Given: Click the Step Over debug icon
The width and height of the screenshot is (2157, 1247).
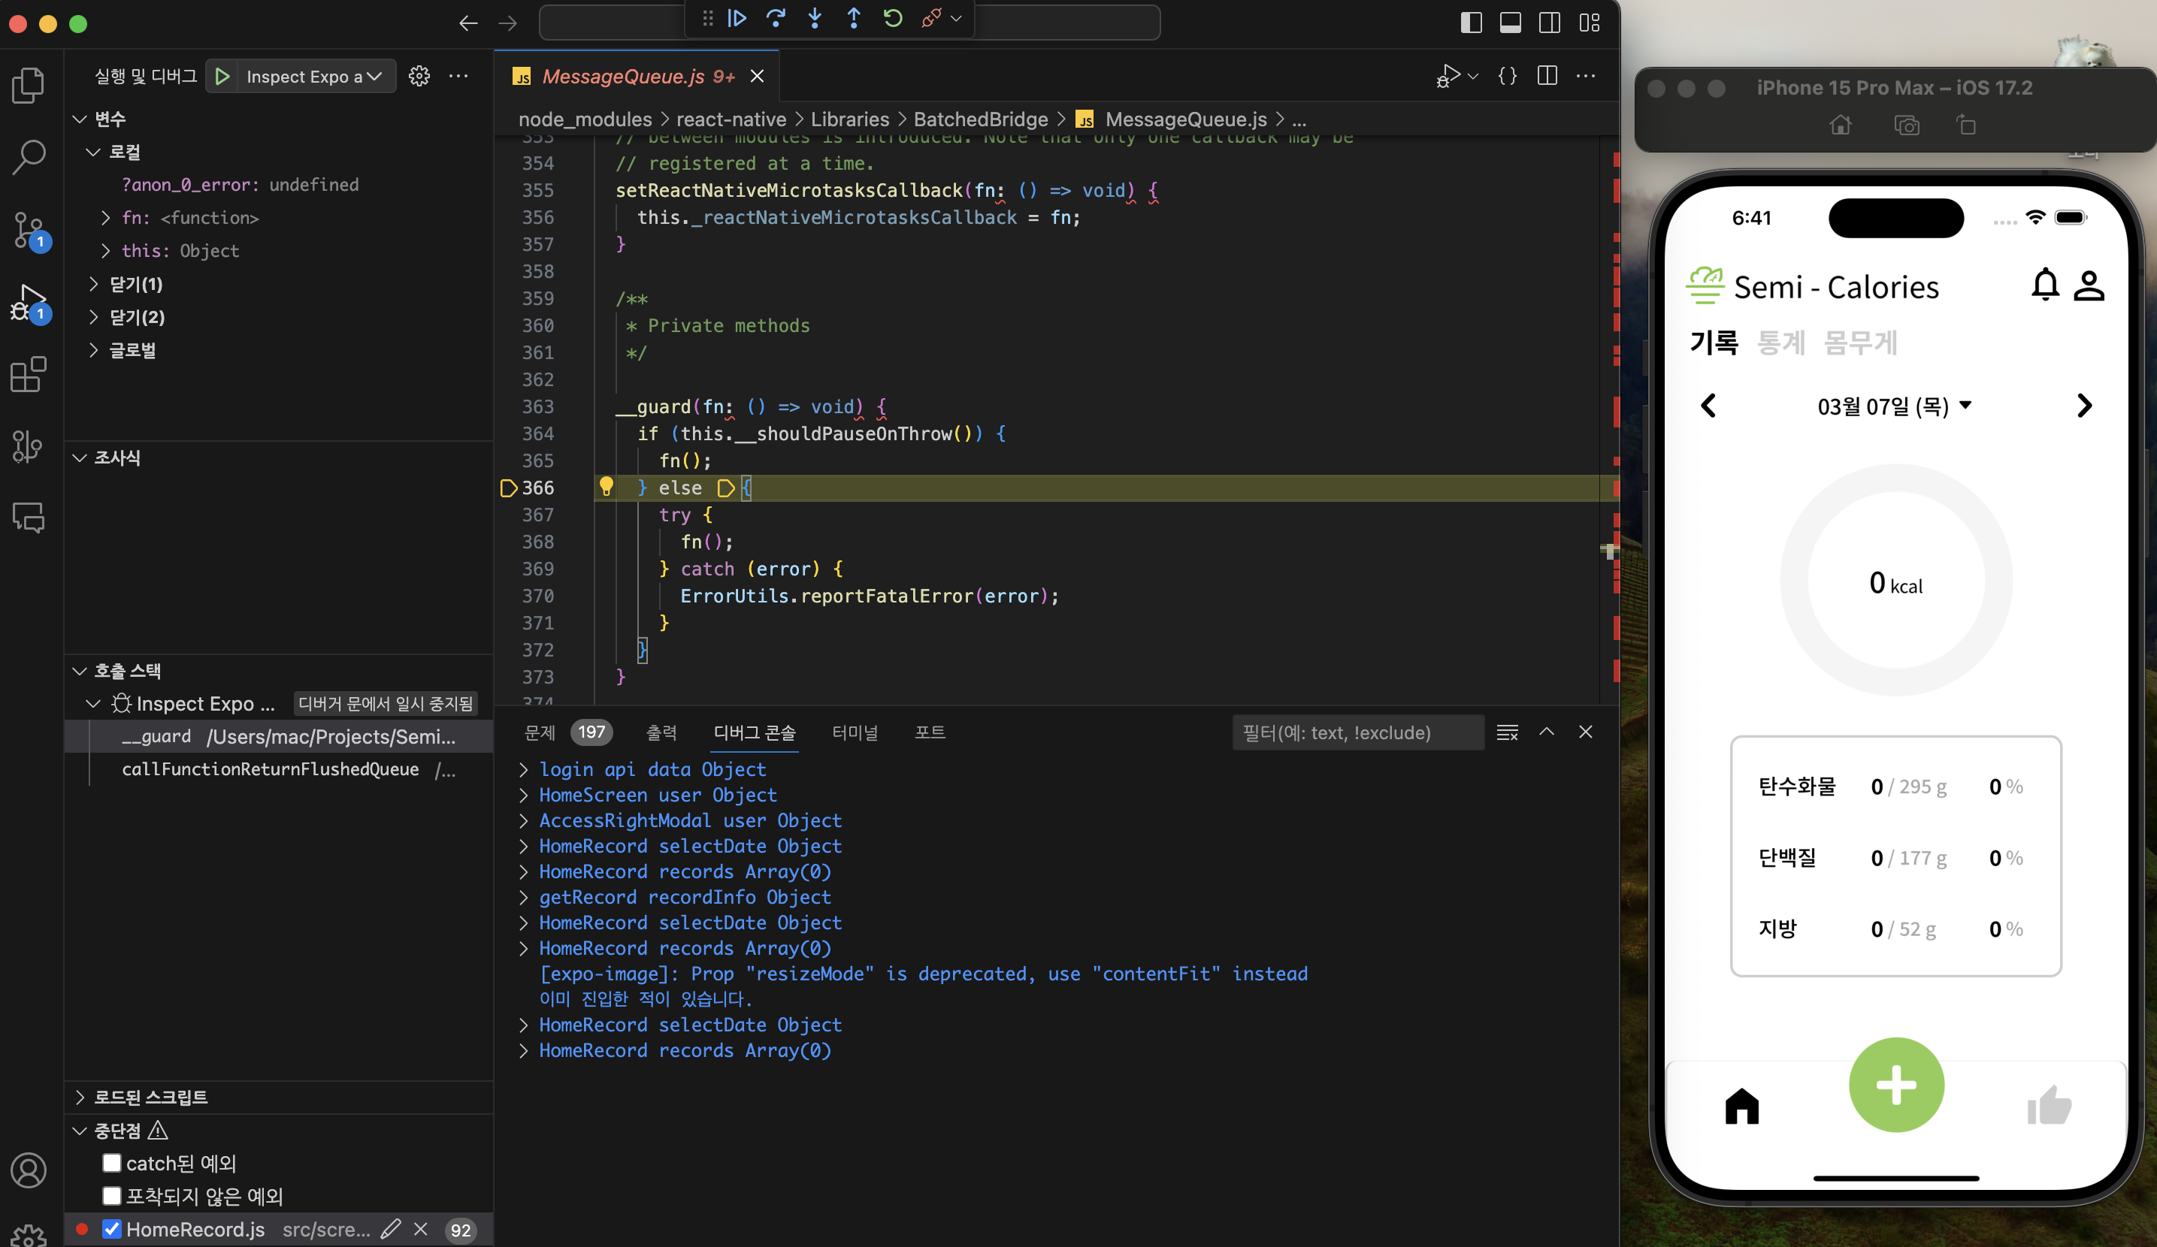Looking at the screenshot, I should (776, 18).
